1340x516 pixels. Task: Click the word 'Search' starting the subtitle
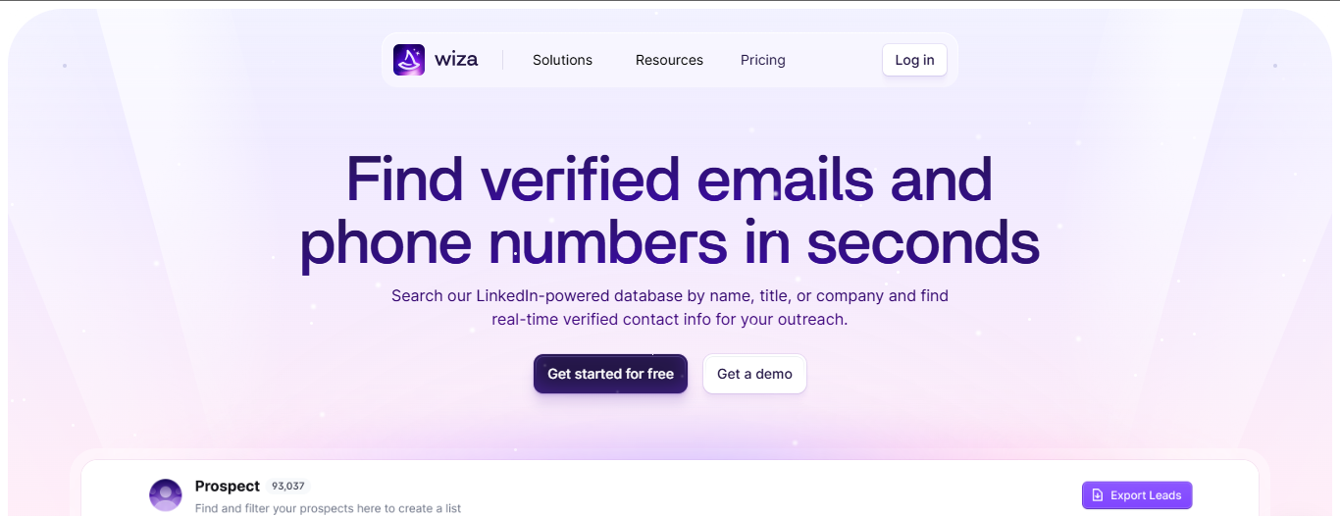click(x=415, y=295)
